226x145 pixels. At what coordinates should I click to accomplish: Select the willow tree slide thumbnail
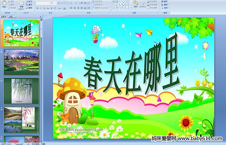click(x=21, y=91)
